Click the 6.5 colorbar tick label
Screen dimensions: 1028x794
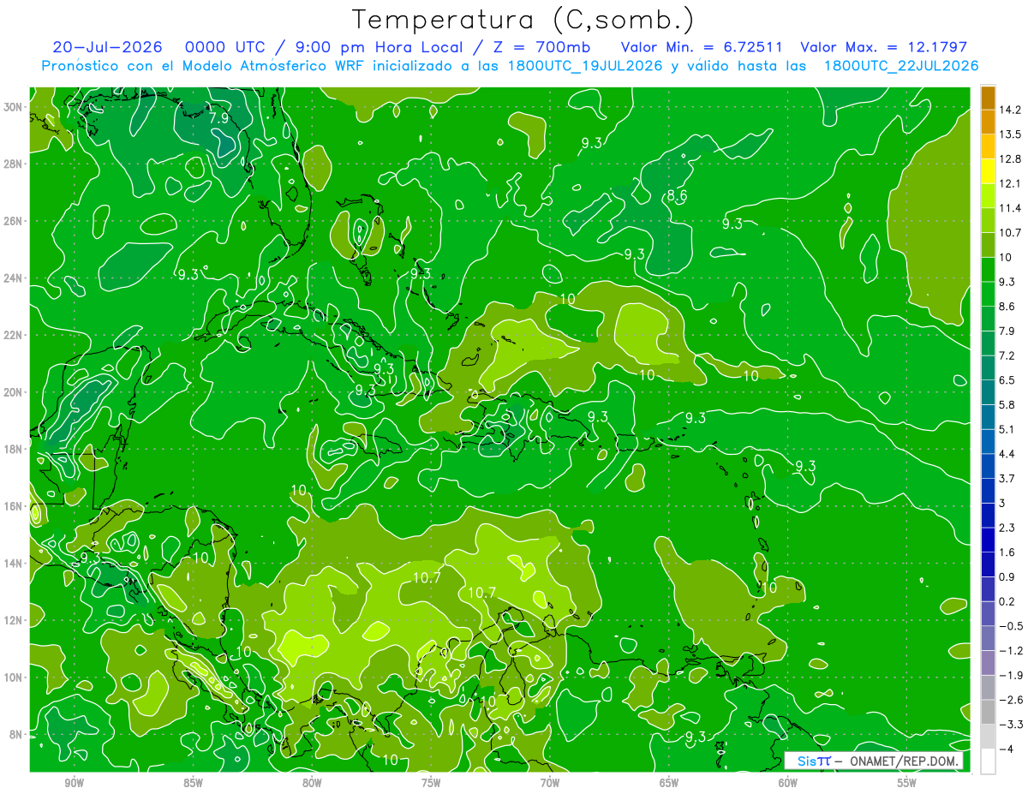pos(1007,380)
